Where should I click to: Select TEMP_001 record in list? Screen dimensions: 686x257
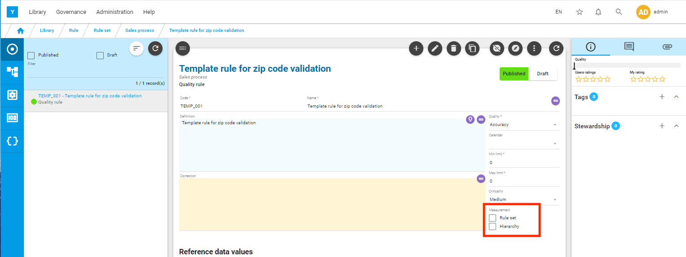point(95,99)
